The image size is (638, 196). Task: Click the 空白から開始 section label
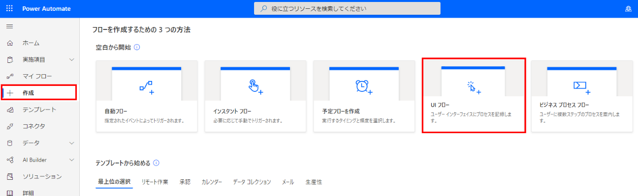click(113, 48)
